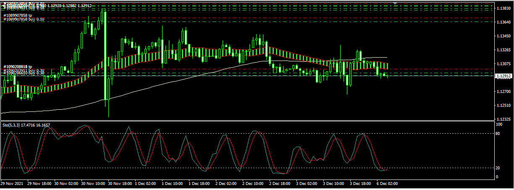
Task: Click the 1.12700 price scale label
Action: point(503,92)
